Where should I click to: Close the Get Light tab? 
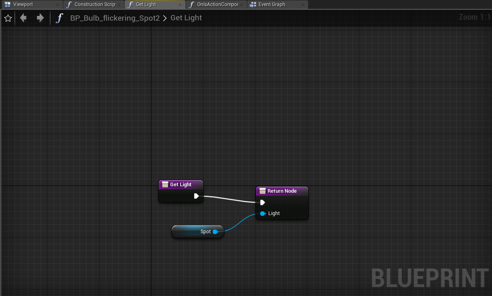tap(180, 5)
